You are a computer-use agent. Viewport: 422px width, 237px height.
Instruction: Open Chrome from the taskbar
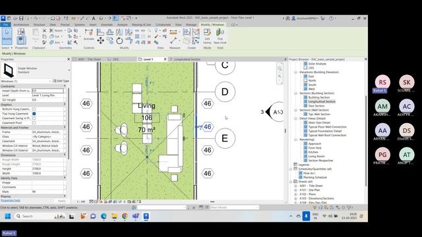coord(125,216)
